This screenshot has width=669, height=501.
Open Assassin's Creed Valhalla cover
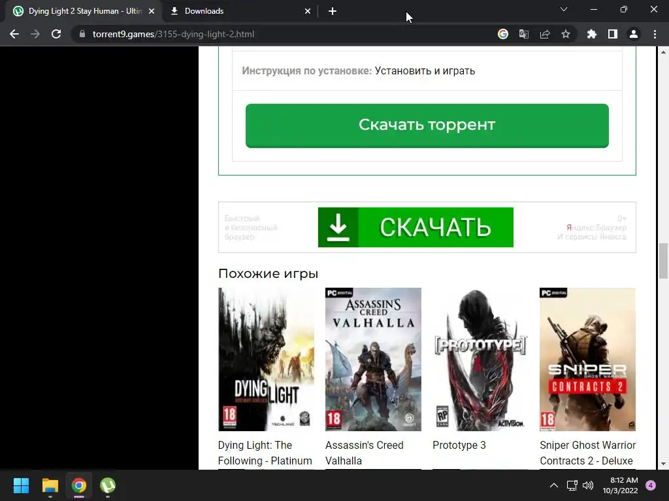373,359
